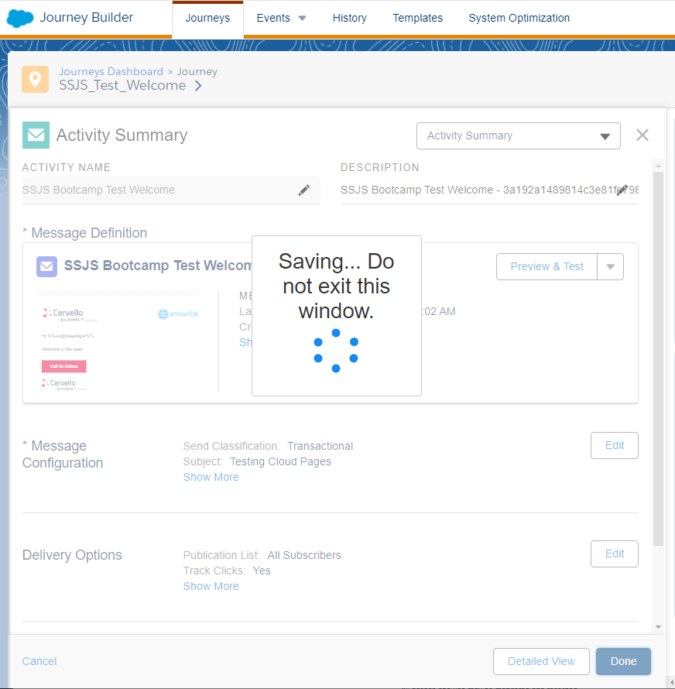Viewport: 675px width, 689px height.
Task: Click the journey location pin icon
Action: pos(35,79)
